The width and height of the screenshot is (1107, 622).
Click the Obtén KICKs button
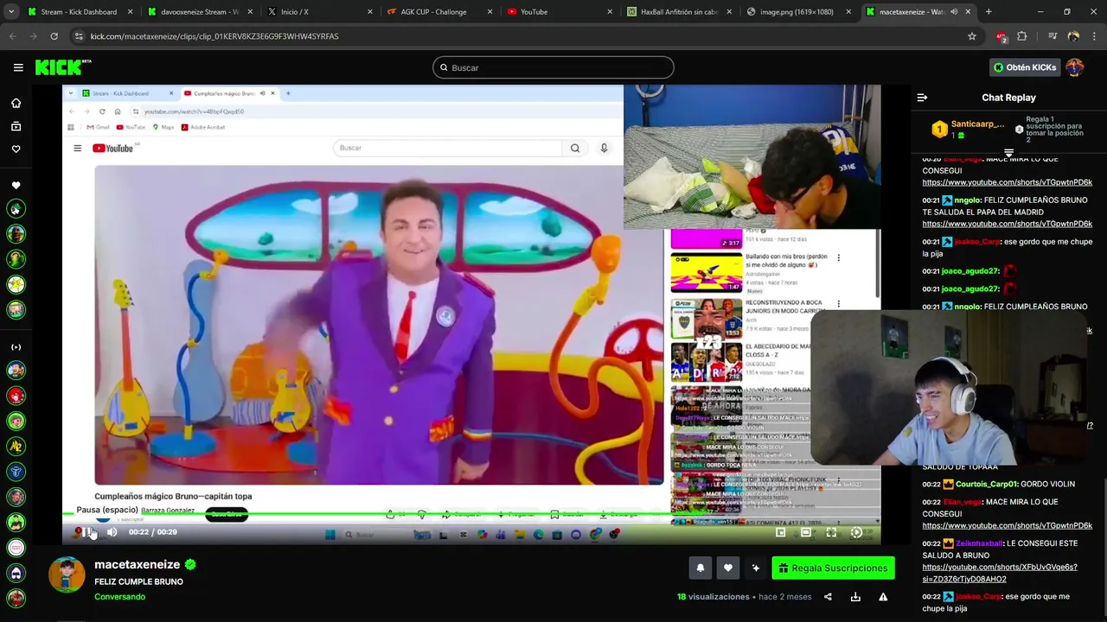tap(1025, 67)
